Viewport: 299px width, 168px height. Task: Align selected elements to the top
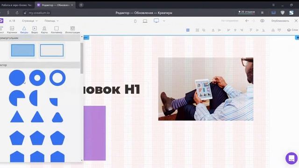(x=251, y=30)
